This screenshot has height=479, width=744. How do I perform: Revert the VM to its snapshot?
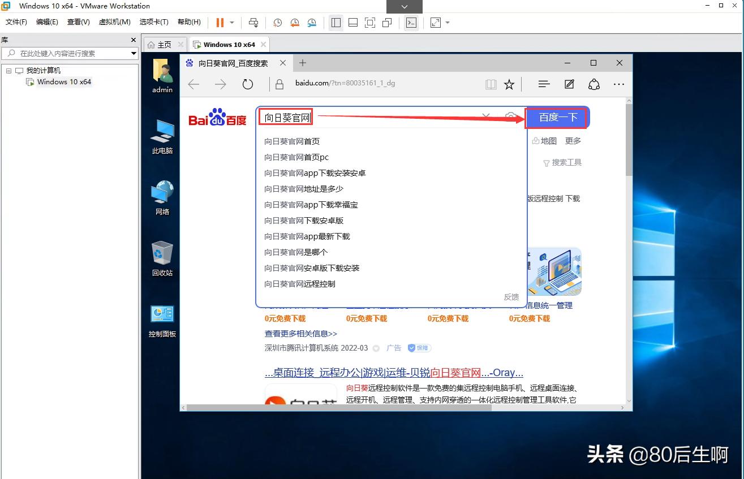[294, 23]
